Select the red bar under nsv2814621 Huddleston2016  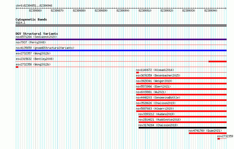[x=182, y=122]
